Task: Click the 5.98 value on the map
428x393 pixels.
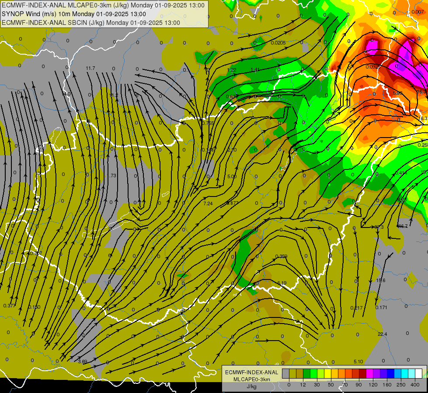Action: pyautogui.click(x=397, y=93)
